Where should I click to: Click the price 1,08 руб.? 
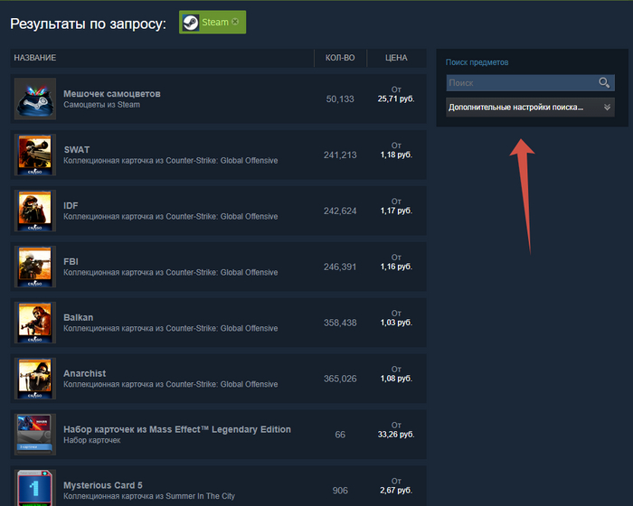(x=396, y=379)
